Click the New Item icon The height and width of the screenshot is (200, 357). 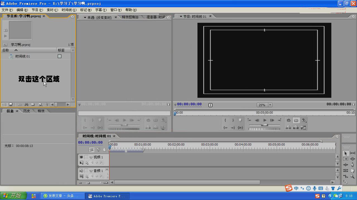40,104
